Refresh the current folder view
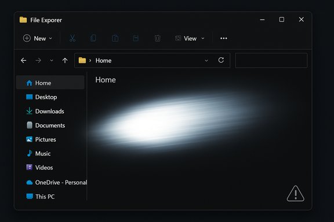The height and width of the screenshot is (222, 334). click(221, 60)
